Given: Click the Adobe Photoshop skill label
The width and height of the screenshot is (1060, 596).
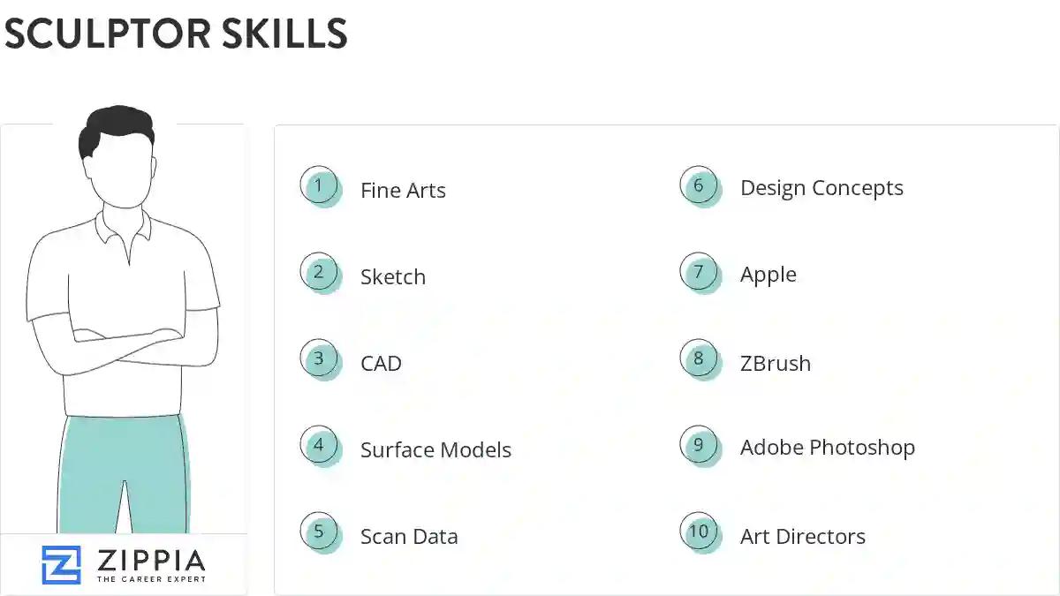Looking at the screenshot, I should tap(827, 449).
